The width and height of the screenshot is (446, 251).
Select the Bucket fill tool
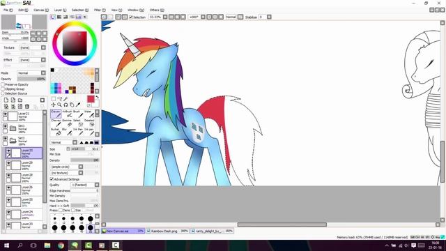click(x=56, y=132)
